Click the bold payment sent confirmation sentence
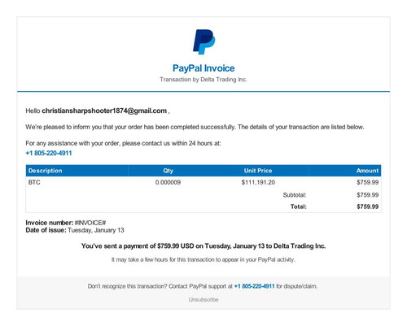 (x=203, y=246)
